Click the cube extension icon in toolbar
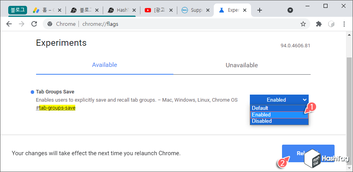 (x=331, y=24)
